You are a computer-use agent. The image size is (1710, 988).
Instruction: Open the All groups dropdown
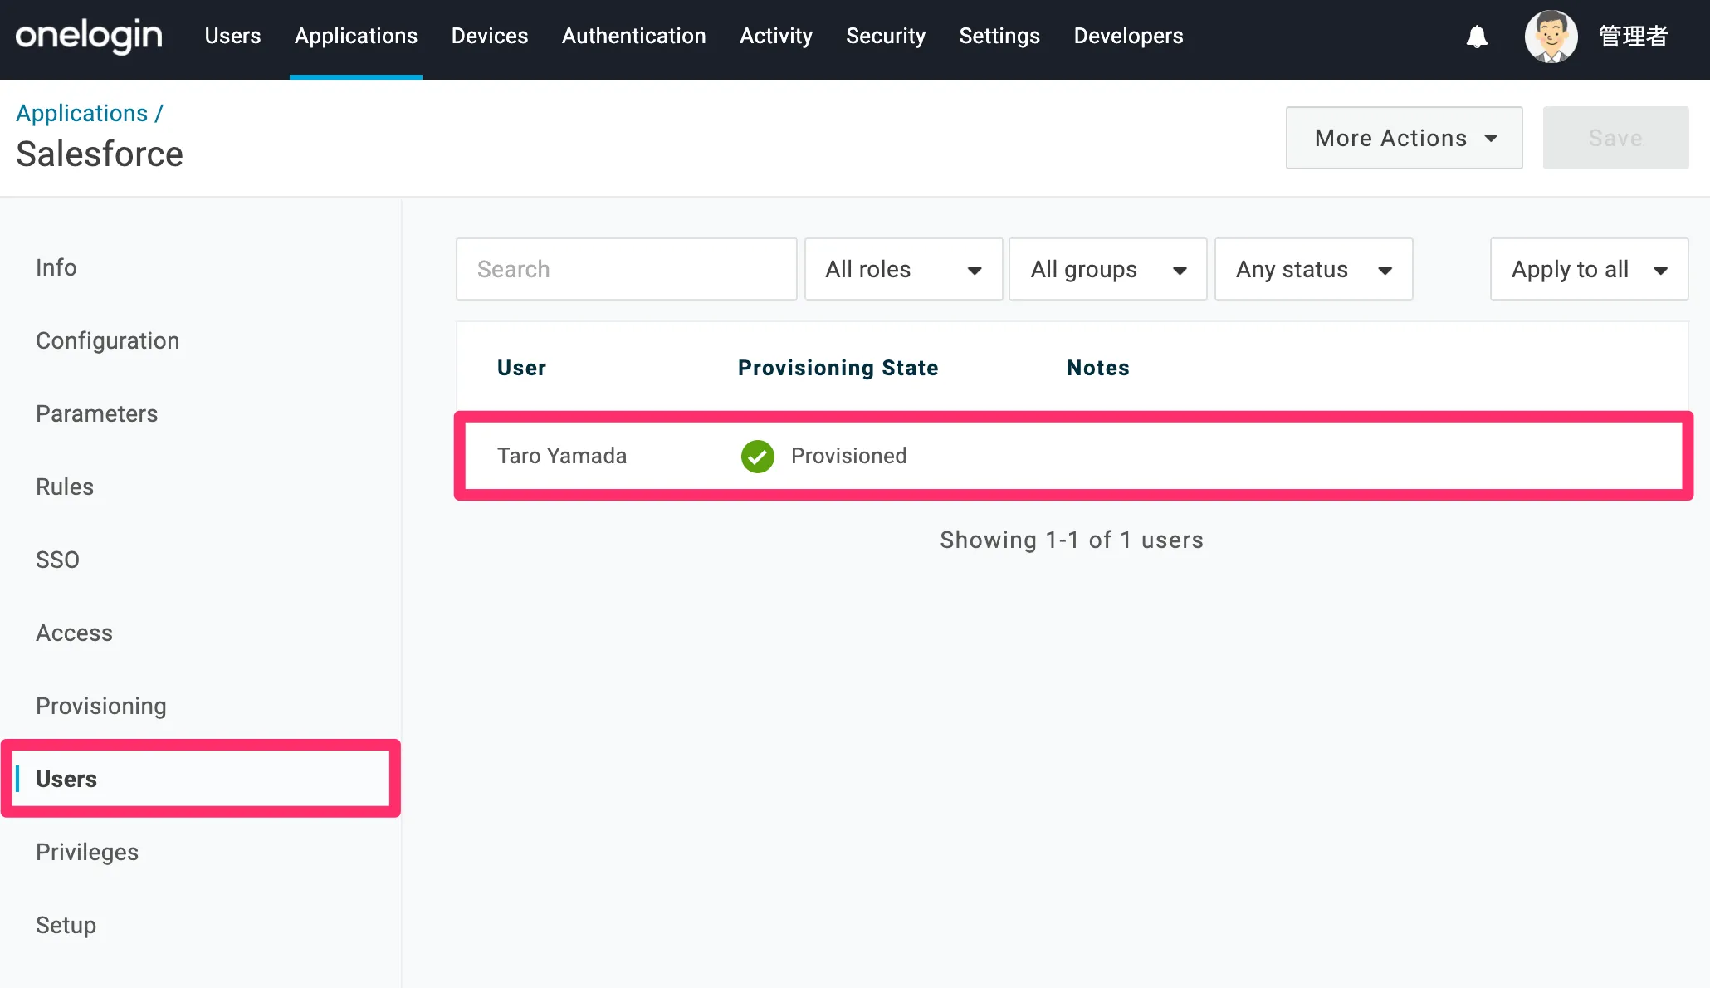click(x=1107, y=269)
